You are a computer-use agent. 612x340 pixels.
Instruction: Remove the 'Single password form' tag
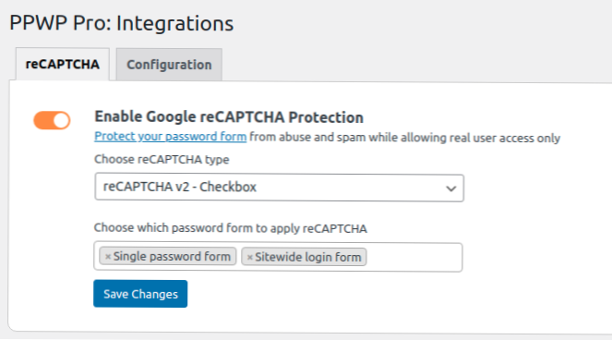(x=108, y=257)
